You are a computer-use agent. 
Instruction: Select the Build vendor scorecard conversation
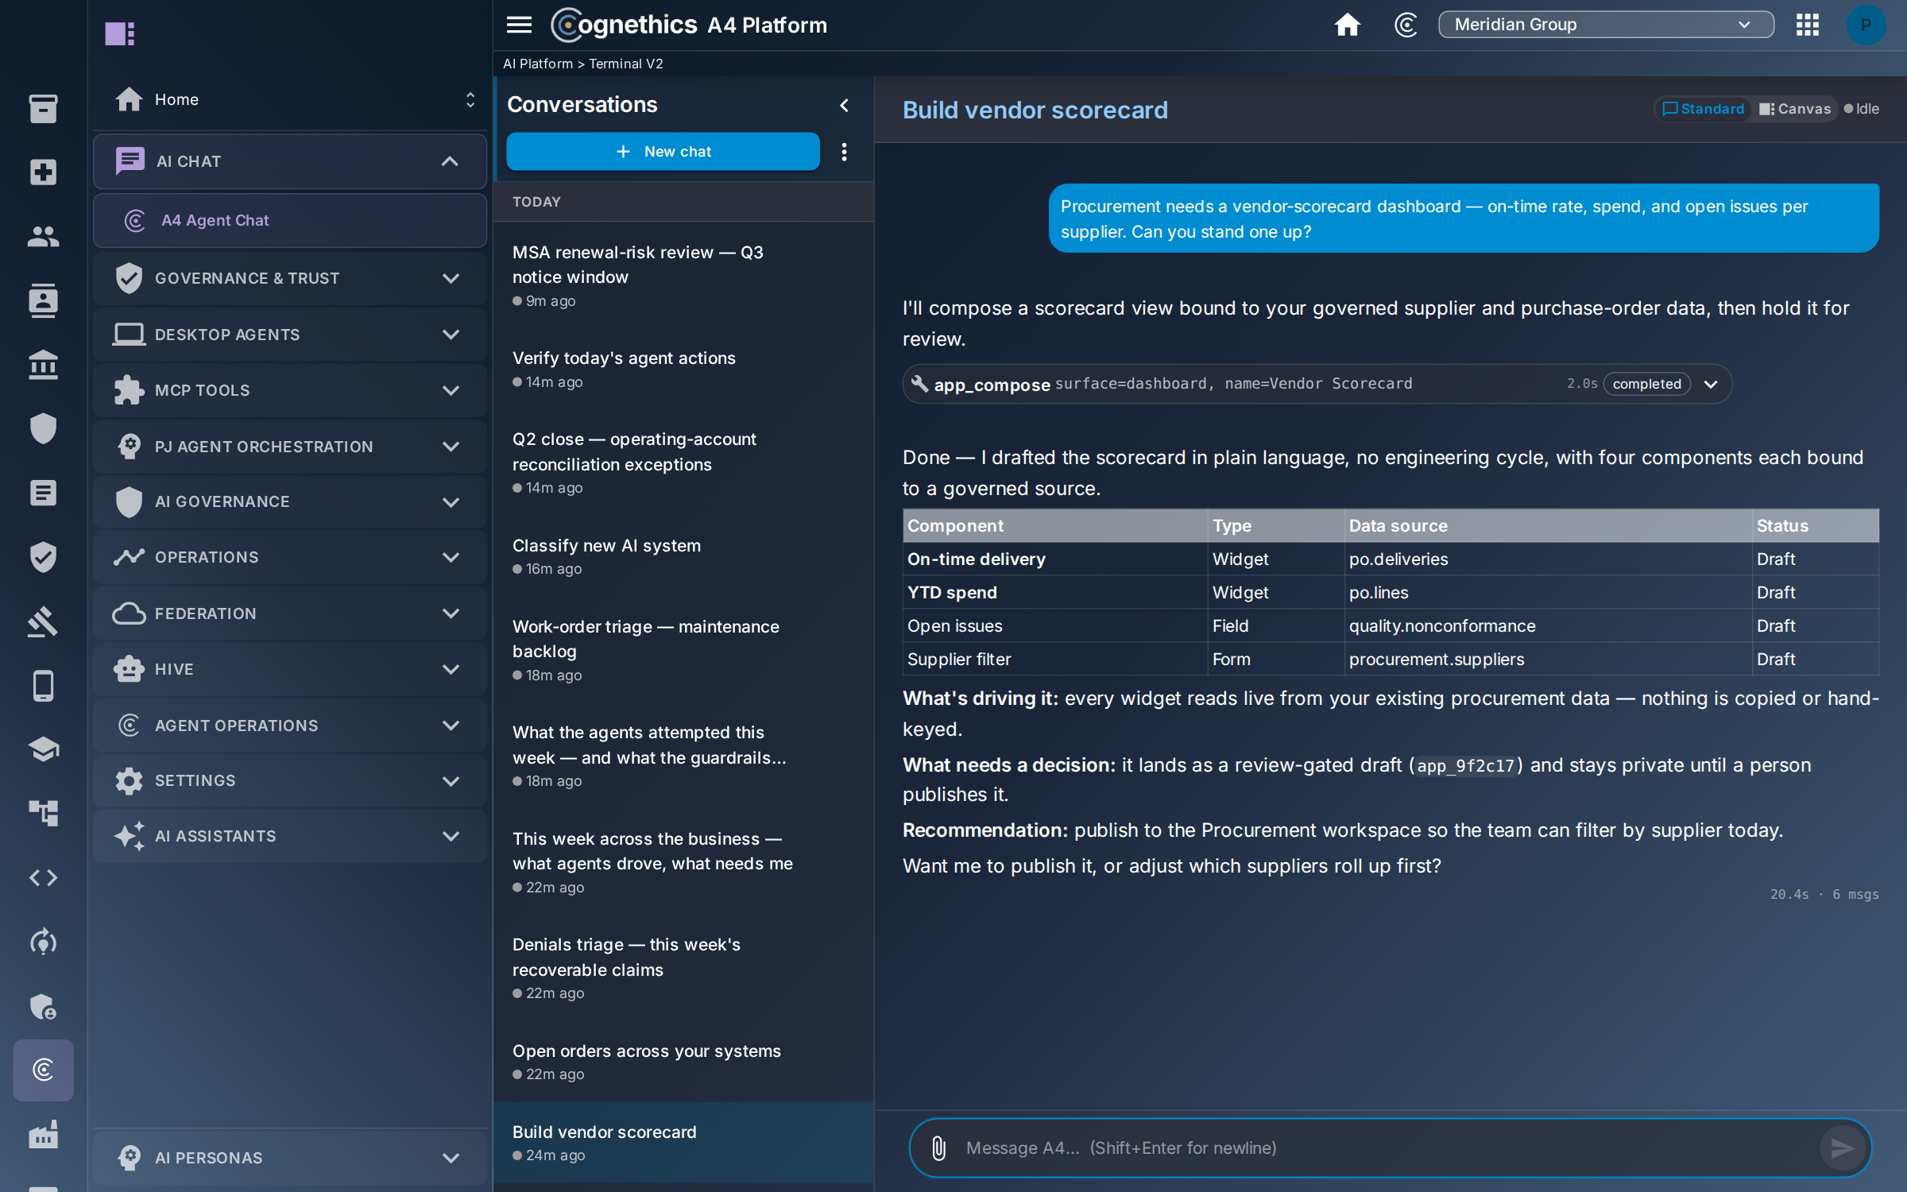click(x=683, y=1143)
